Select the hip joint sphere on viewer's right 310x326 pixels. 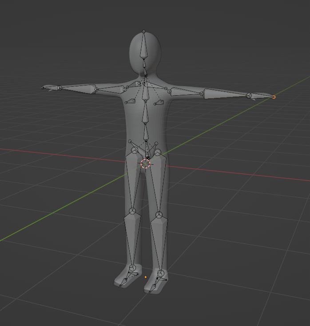point(158,152)
